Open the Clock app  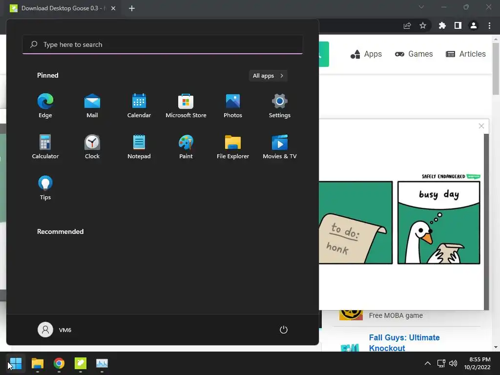[x=92, y=146]
